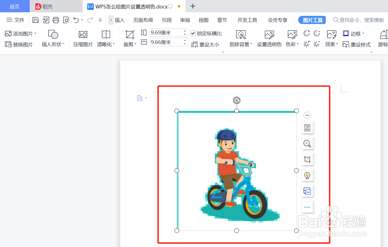Open the Docer (稻壳) tab
Image resolution: width=388 pixels, height=247 pixels.
coord(56,6)
